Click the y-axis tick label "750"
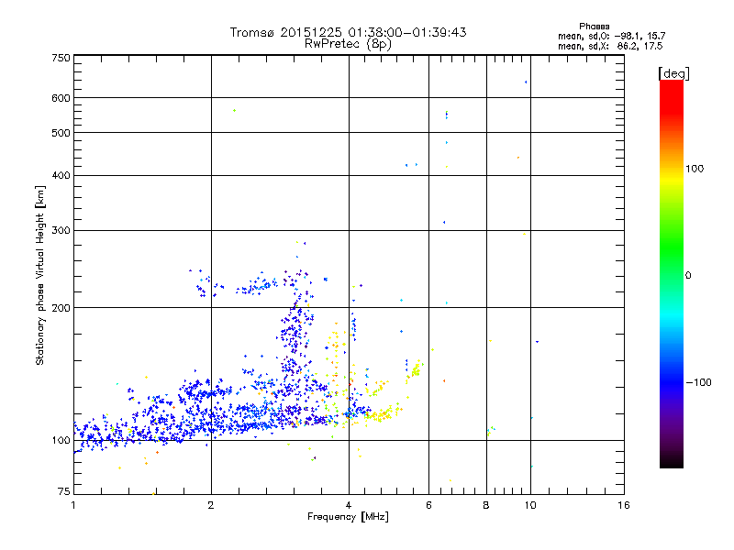The width and height of the screenshot is (734, 550). tap(61, 58)
